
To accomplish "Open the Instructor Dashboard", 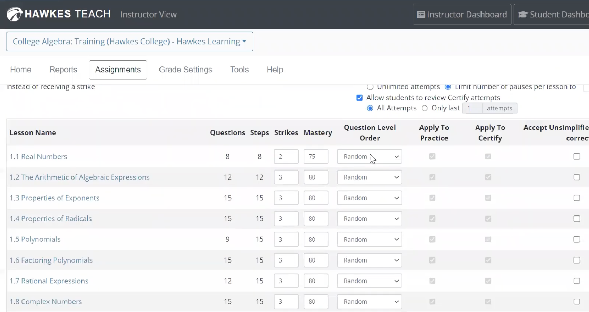I will [462, 15].
